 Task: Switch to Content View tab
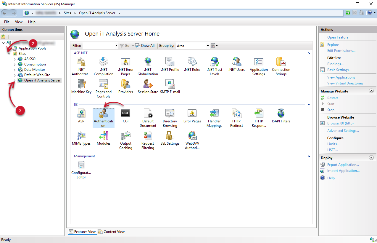[111, 232]
